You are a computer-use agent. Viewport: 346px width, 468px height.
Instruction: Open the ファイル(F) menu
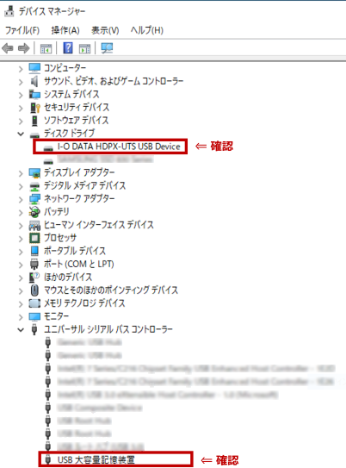pos(22,30)
